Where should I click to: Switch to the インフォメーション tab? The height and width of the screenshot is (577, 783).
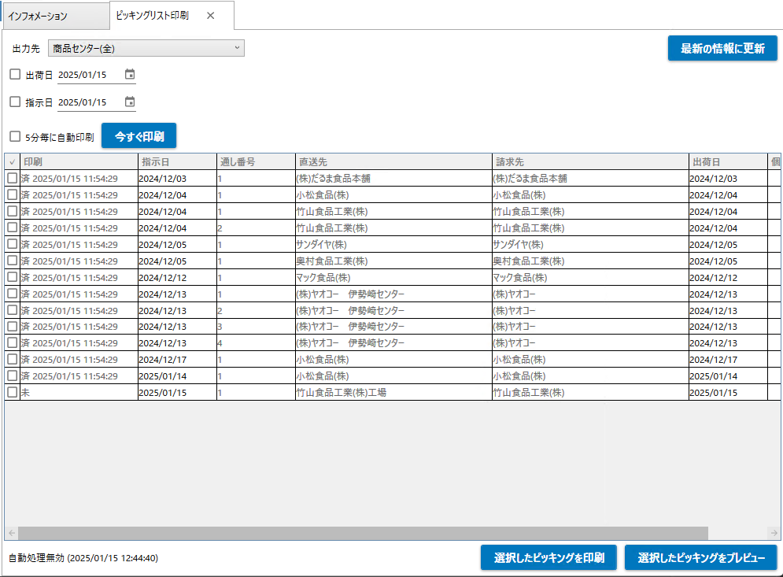click(55, 16)
